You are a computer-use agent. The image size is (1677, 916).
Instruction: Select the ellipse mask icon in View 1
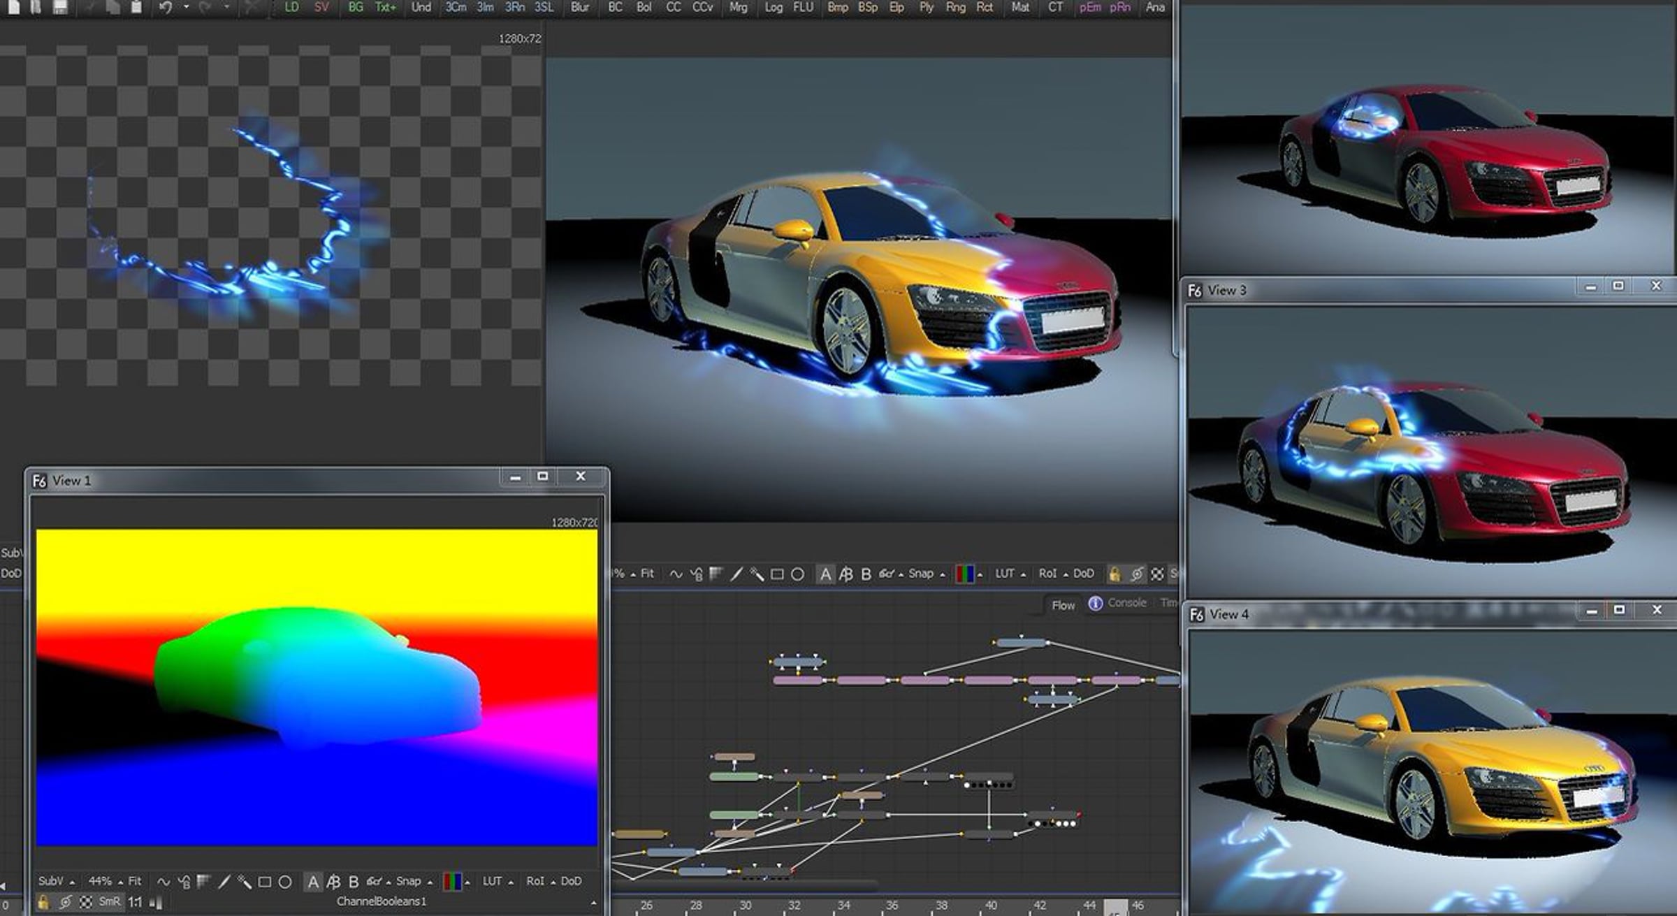click(285, 882)
